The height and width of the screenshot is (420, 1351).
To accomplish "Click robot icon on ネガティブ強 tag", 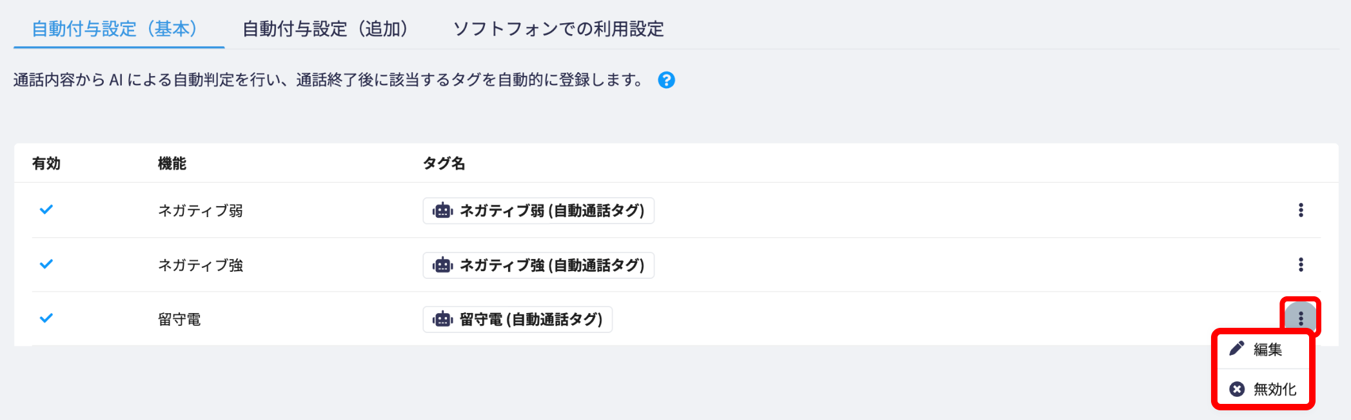I will click(442, 265).
